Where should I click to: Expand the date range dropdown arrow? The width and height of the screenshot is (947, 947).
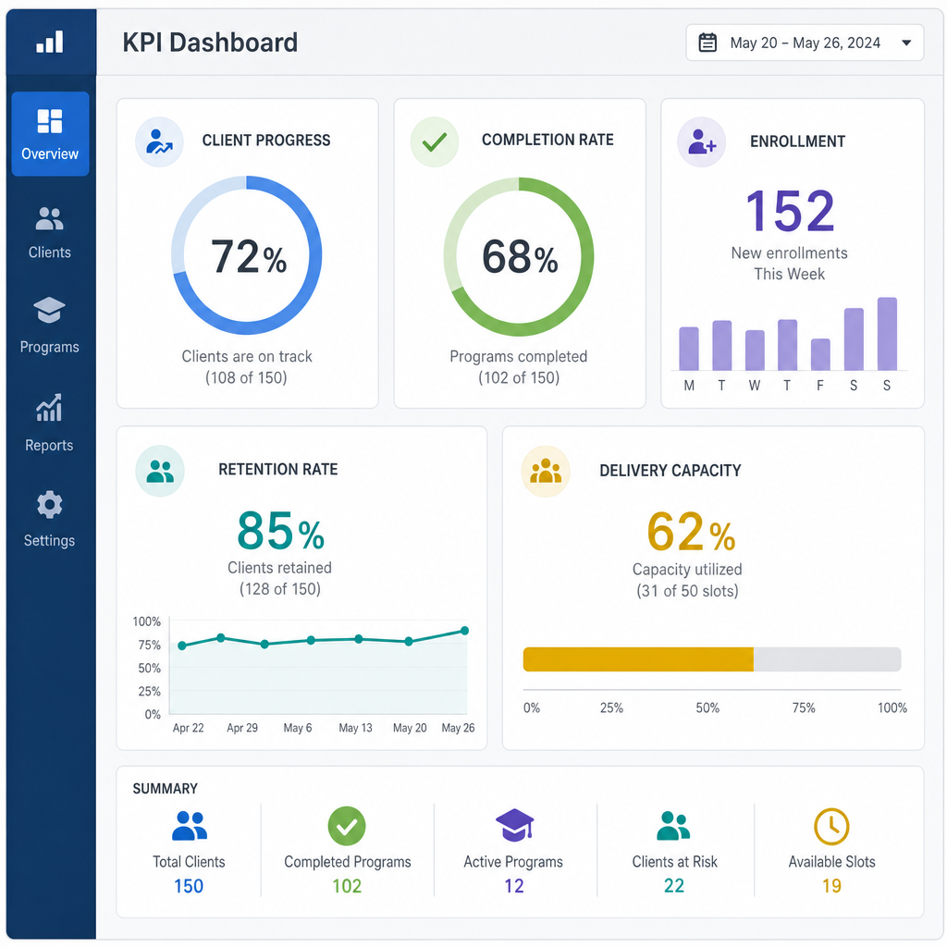tap(906, 43)
